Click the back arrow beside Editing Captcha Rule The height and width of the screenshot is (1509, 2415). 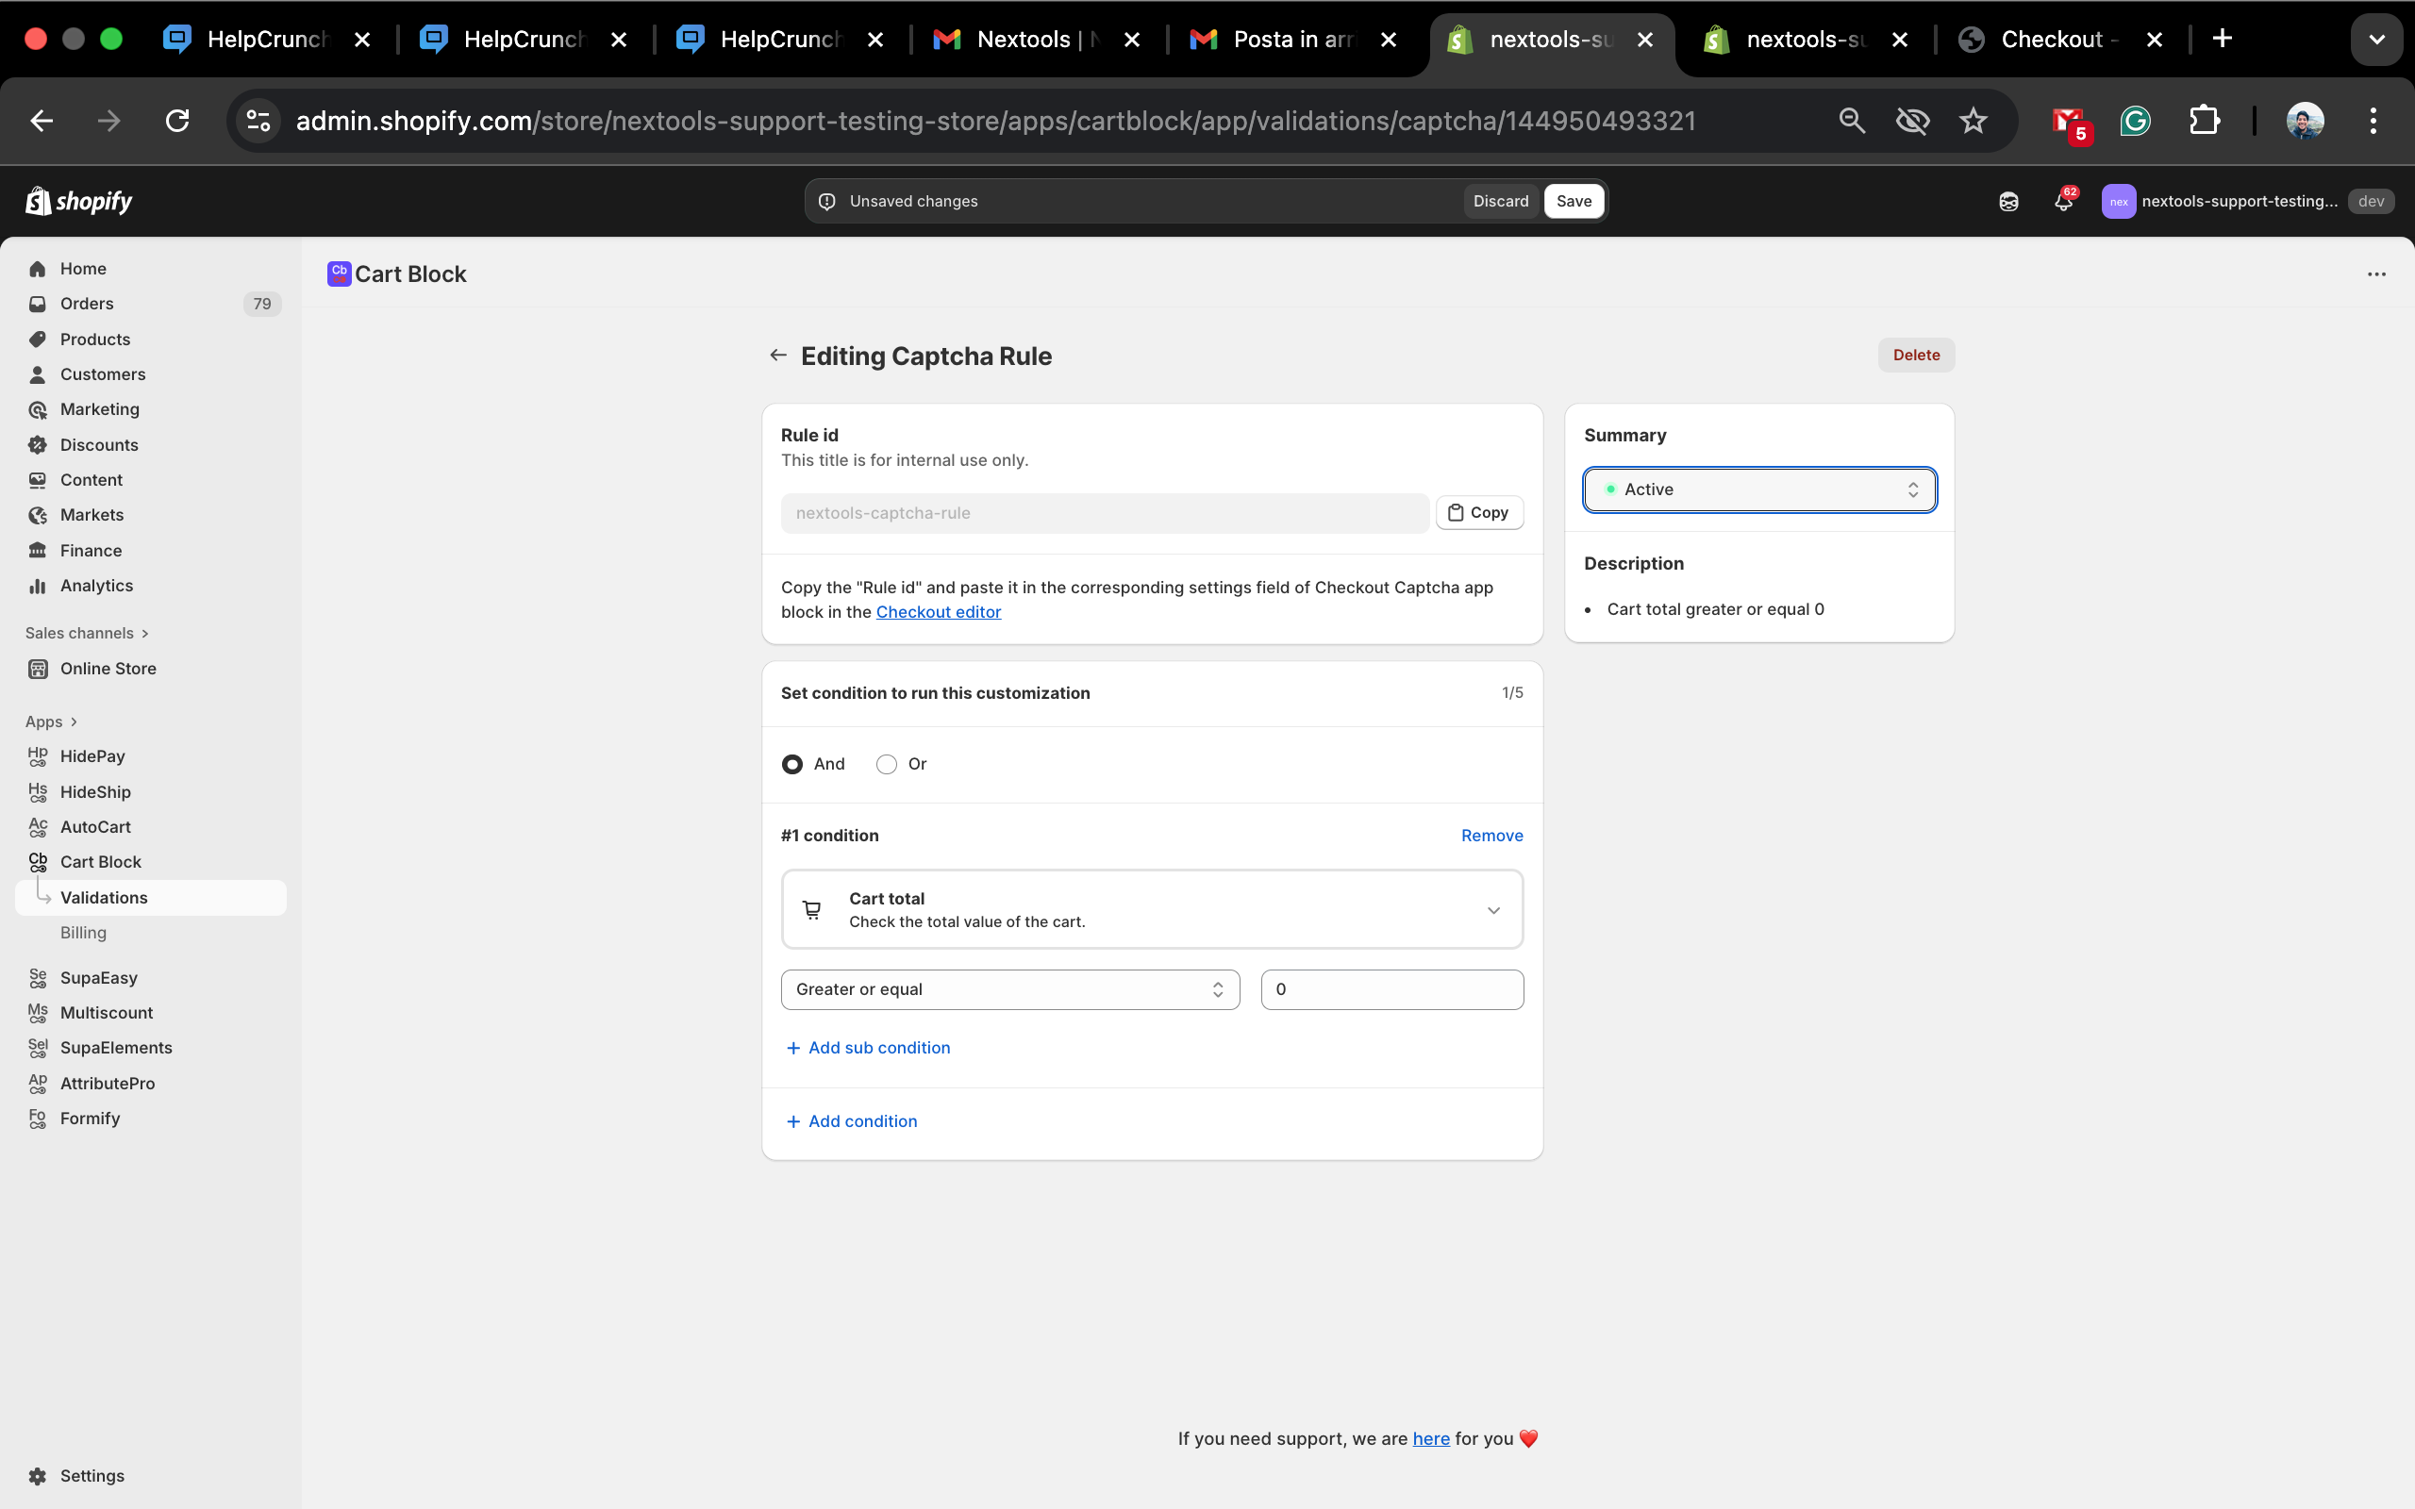(x=778, y=356)
